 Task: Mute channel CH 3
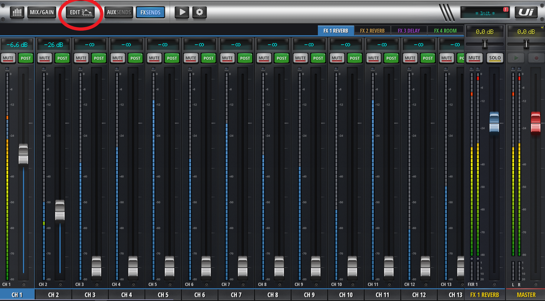81,58
